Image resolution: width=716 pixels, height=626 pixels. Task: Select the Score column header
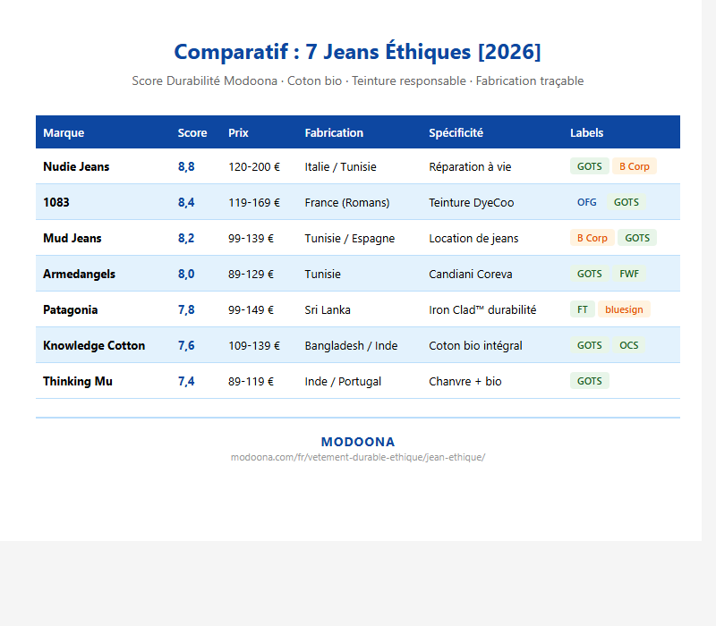[192, 132]
